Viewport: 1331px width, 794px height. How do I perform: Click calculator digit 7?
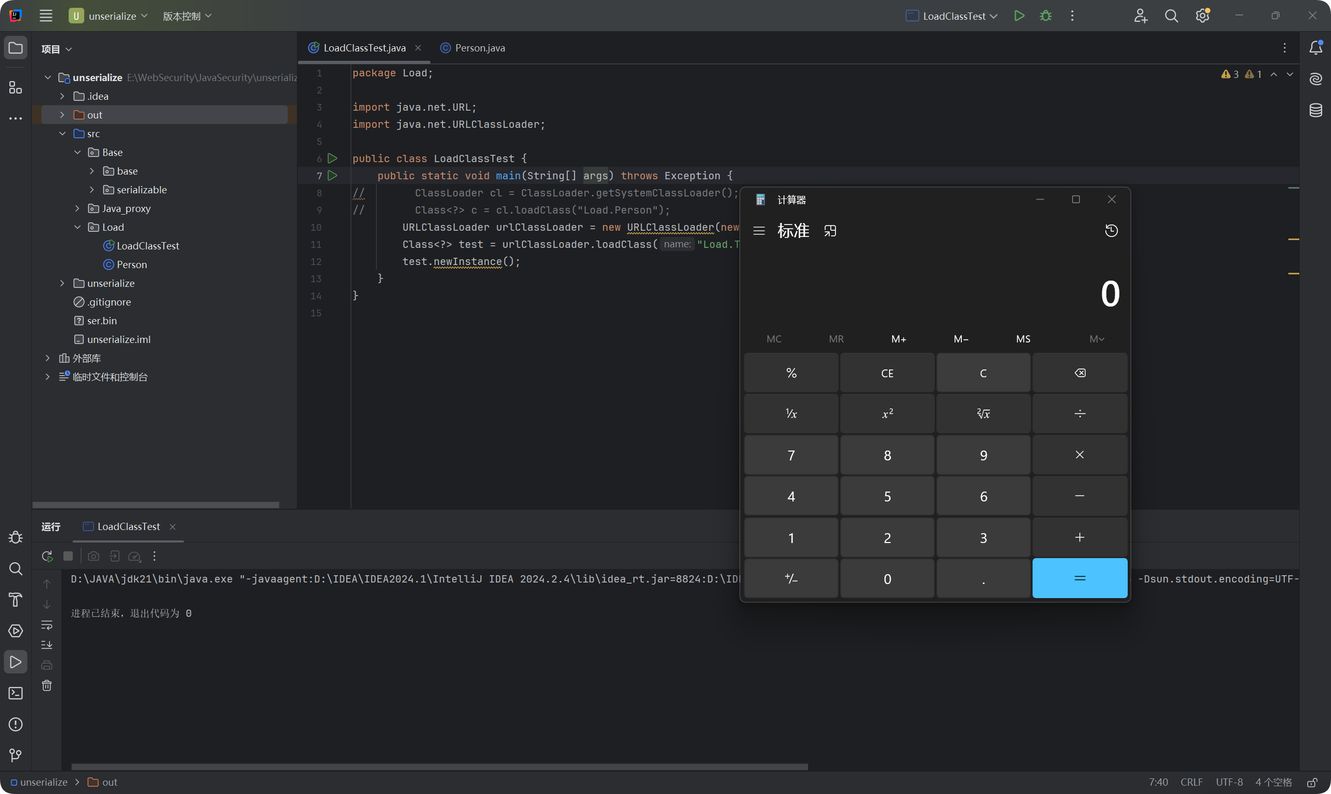791,455
